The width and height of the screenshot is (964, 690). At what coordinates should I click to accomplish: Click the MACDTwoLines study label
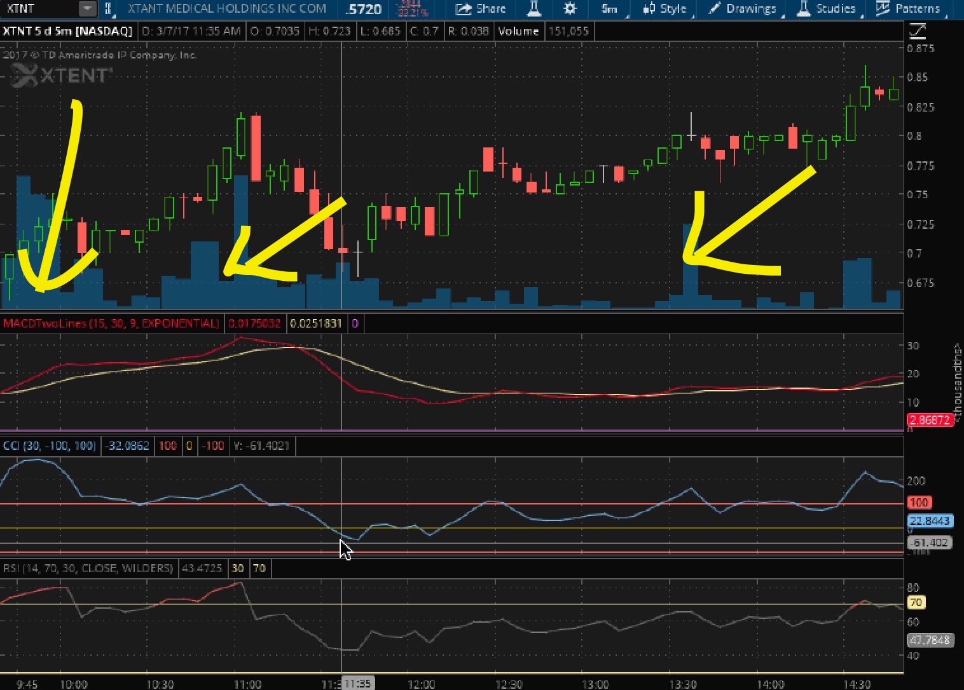[x=111, y=323]
